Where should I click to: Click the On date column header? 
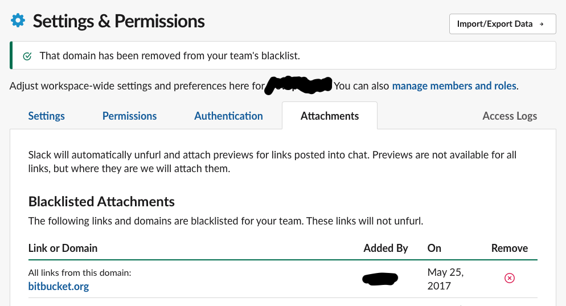pyautogui.click(x=434, y=248)
